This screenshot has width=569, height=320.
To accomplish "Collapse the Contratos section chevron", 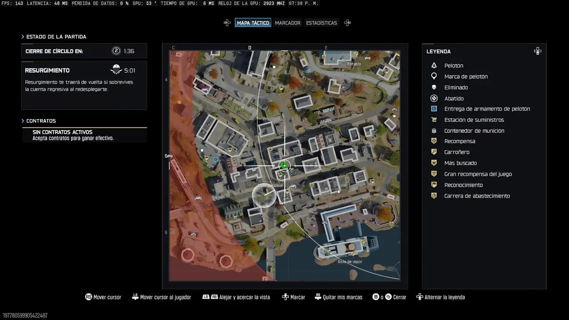I will [23, 121].
